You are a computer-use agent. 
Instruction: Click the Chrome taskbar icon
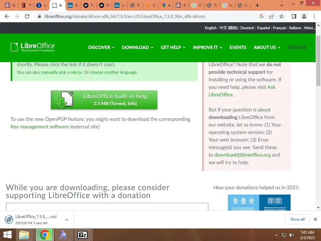(45, 235)
